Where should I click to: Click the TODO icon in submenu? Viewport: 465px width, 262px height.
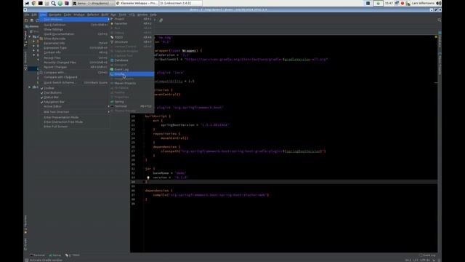click(112, 37)
